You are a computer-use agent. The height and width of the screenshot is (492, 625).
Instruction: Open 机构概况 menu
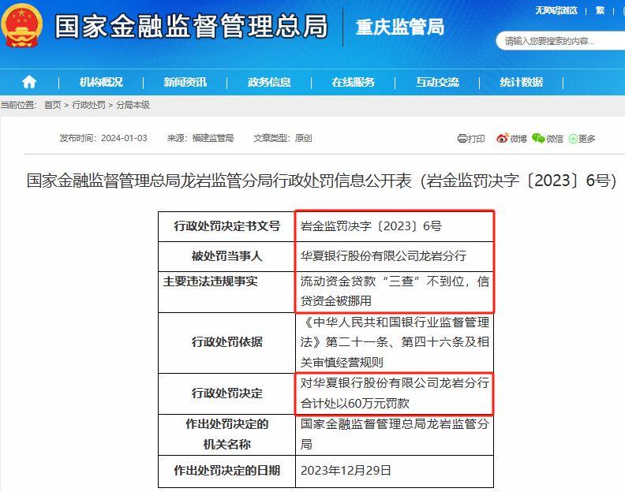click(x=101, y=82)
